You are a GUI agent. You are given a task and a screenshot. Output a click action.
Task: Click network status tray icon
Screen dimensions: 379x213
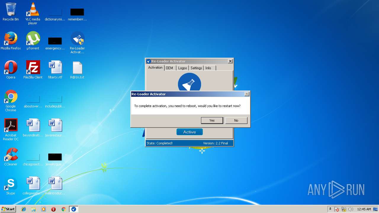tap(344, 209)
